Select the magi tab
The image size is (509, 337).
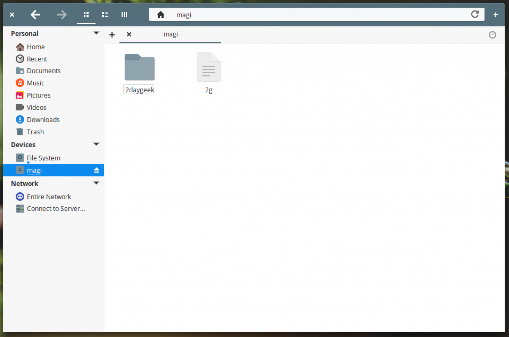tap(170, 34)
